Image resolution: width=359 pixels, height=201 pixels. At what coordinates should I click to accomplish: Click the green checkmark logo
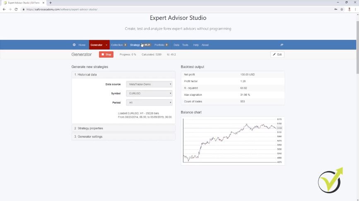(x=330, y=180)
